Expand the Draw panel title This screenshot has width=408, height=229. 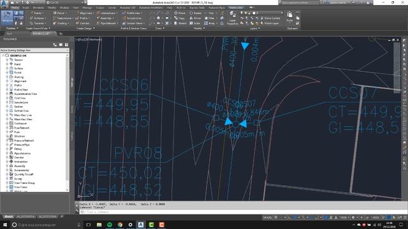tap(160, 28)
